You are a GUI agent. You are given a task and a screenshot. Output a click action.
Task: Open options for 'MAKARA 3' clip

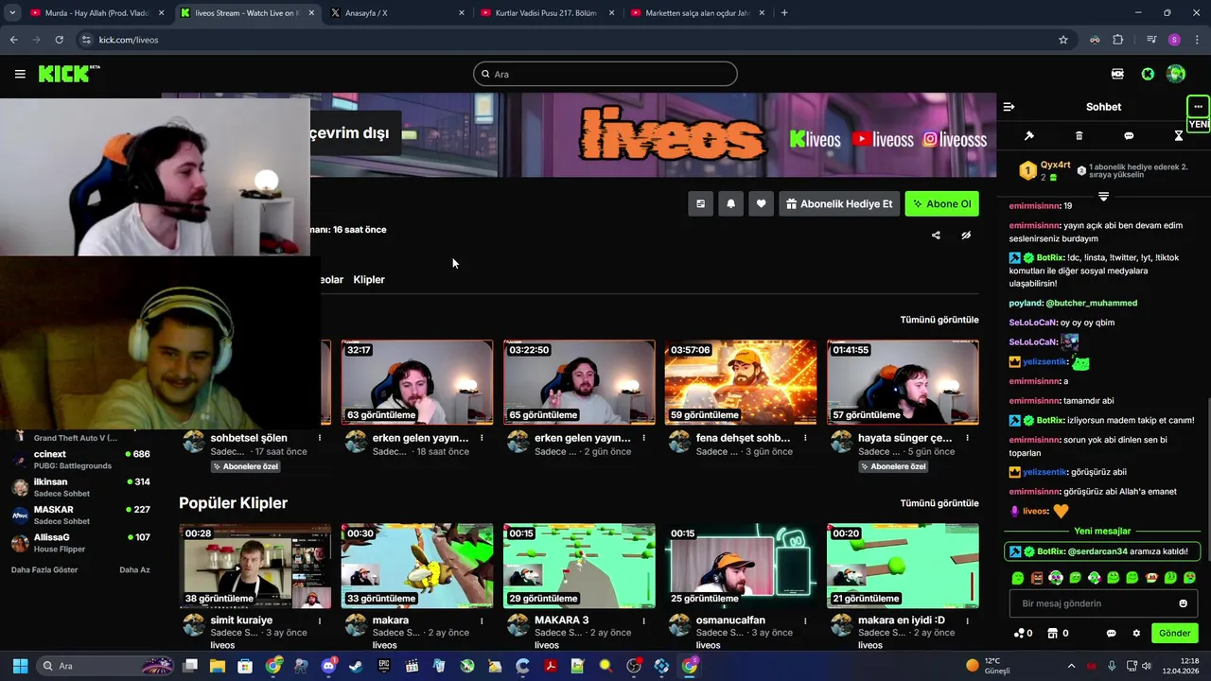[x=643, y=620]
